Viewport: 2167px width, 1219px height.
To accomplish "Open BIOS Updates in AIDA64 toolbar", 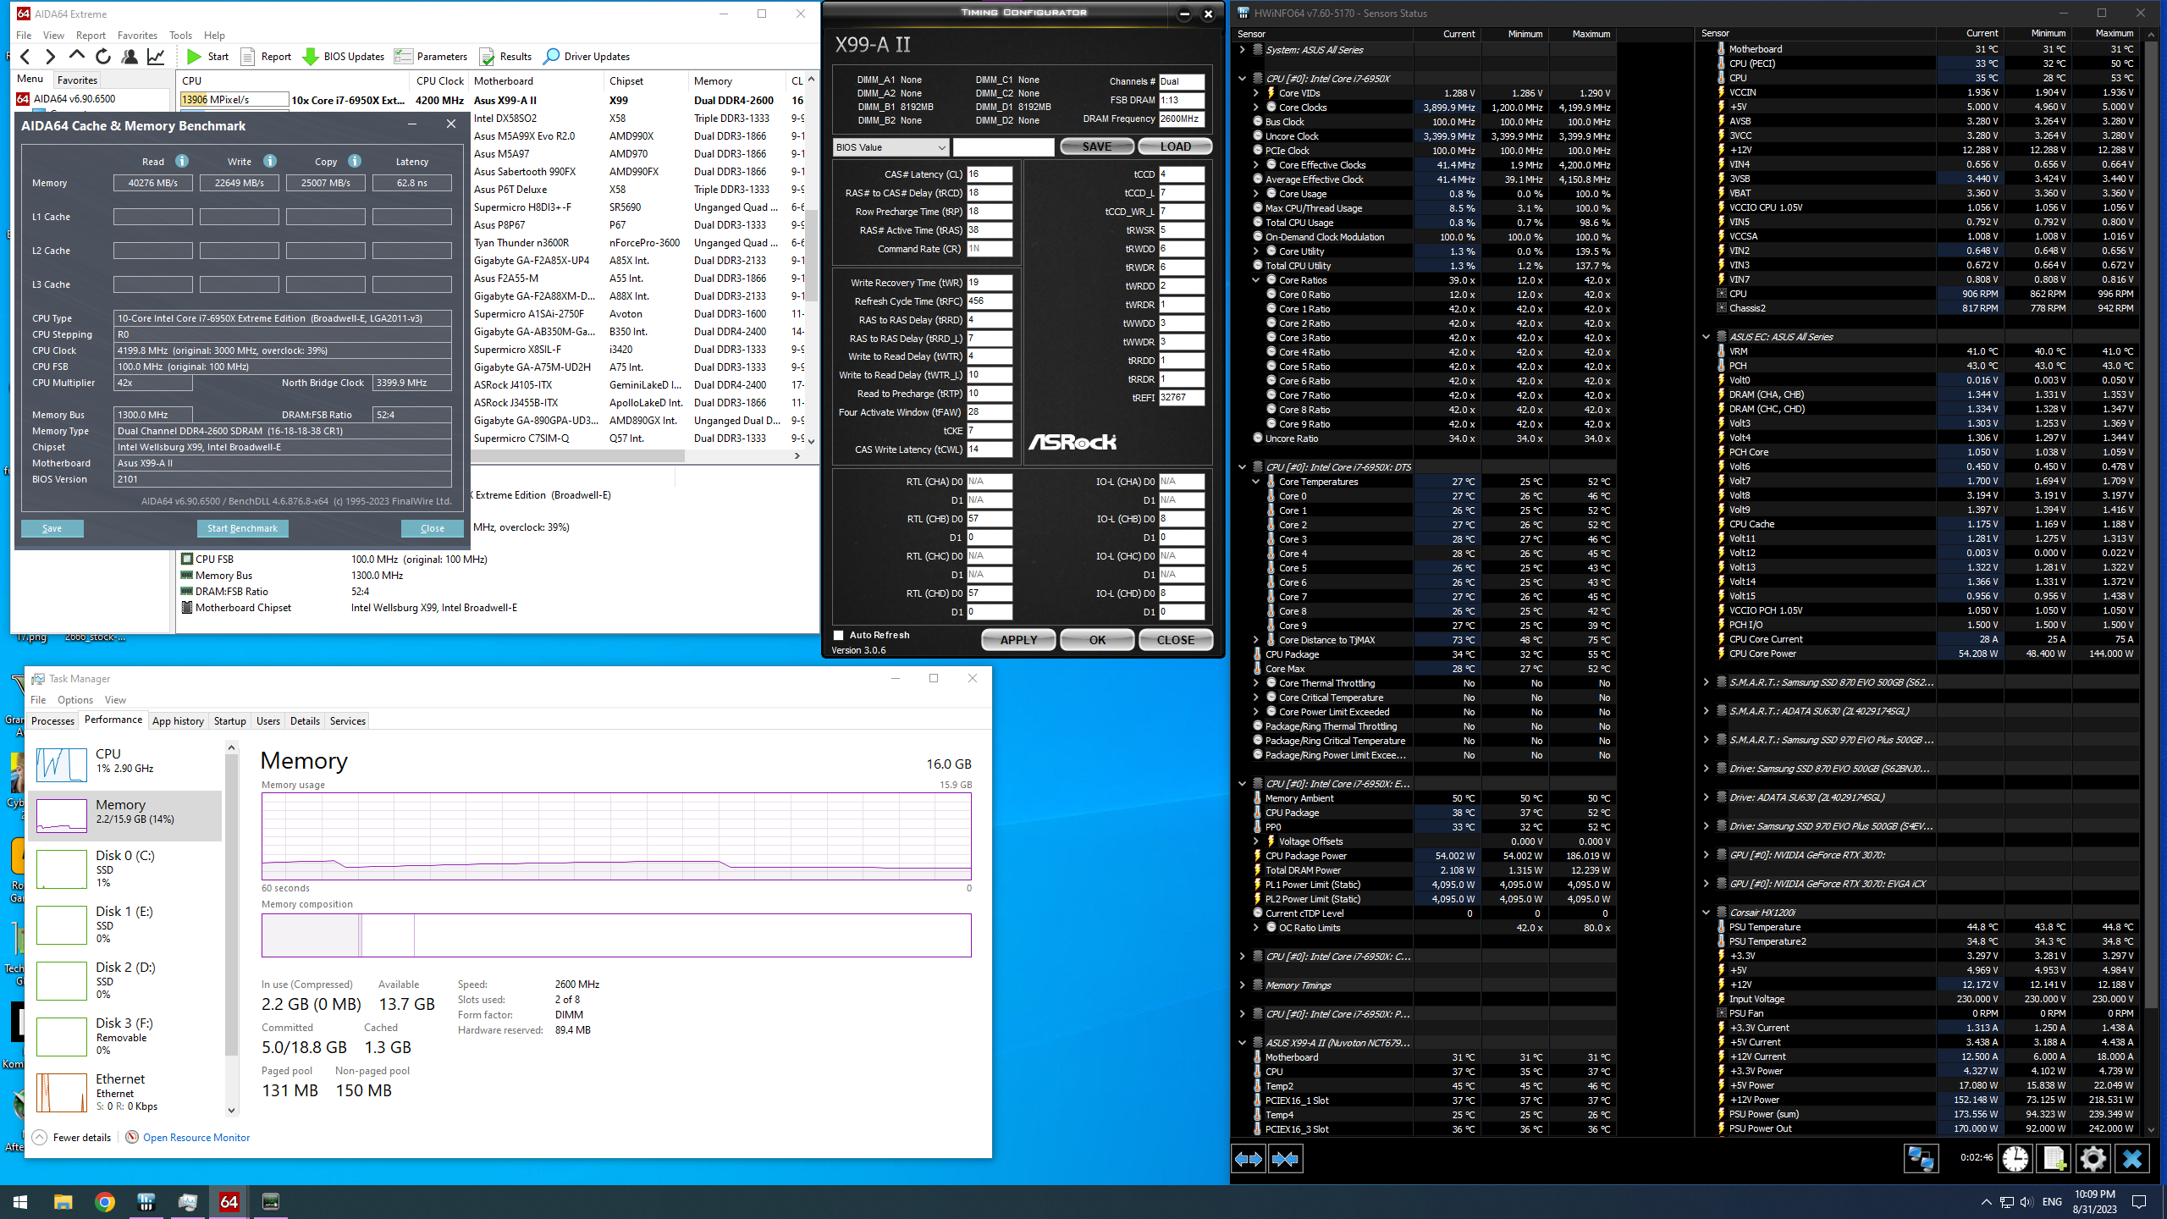I will (x=344, y=57).
